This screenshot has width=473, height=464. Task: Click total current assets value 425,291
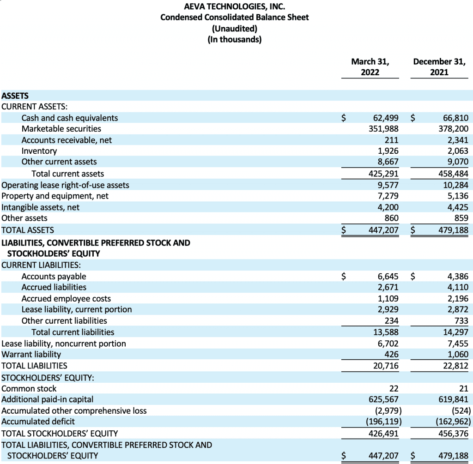point(383,174)
